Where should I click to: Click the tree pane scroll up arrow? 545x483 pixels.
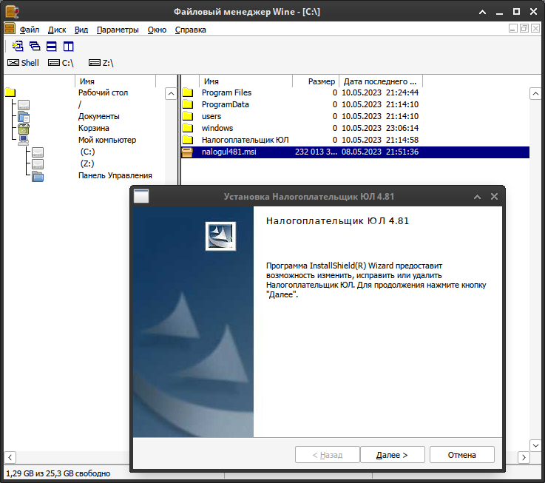171,93
